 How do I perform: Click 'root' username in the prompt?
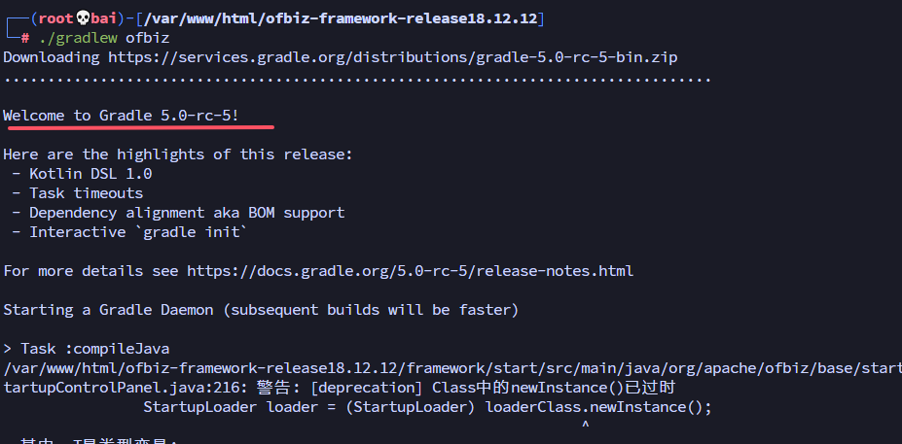[54, 18]
